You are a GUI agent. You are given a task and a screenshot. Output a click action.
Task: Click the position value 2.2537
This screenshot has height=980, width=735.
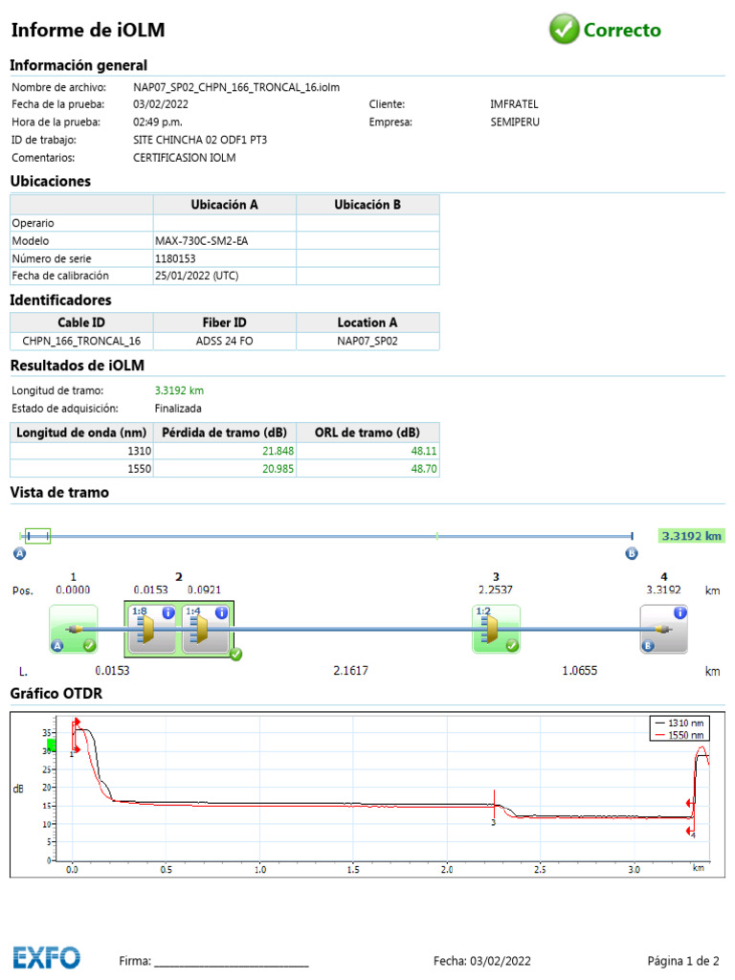[x=496, y=590]
